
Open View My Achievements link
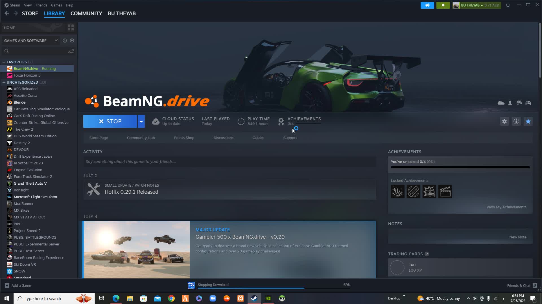click(x=506, y=207)
